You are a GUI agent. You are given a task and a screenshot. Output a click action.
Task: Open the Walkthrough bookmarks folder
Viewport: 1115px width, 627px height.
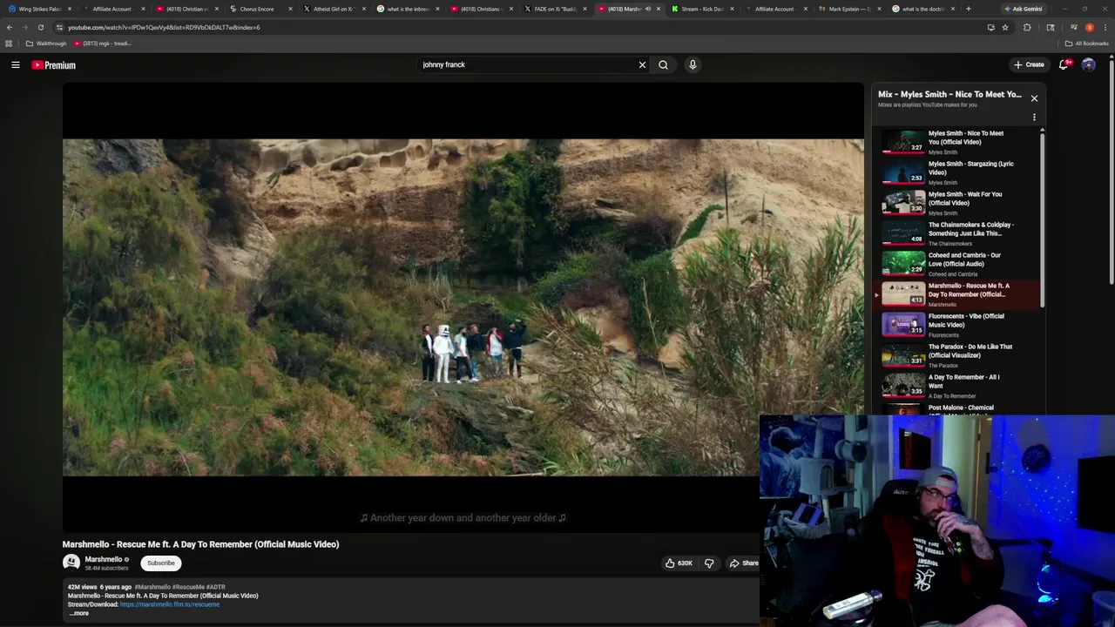(x=46, y=44)
